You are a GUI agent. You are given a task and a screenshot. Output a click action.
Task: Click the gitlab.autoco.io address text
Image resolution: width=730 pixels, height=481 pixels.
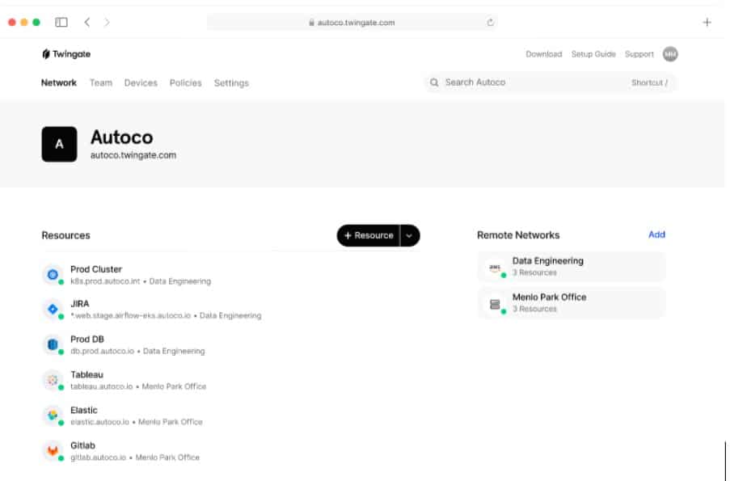point(99,458)
